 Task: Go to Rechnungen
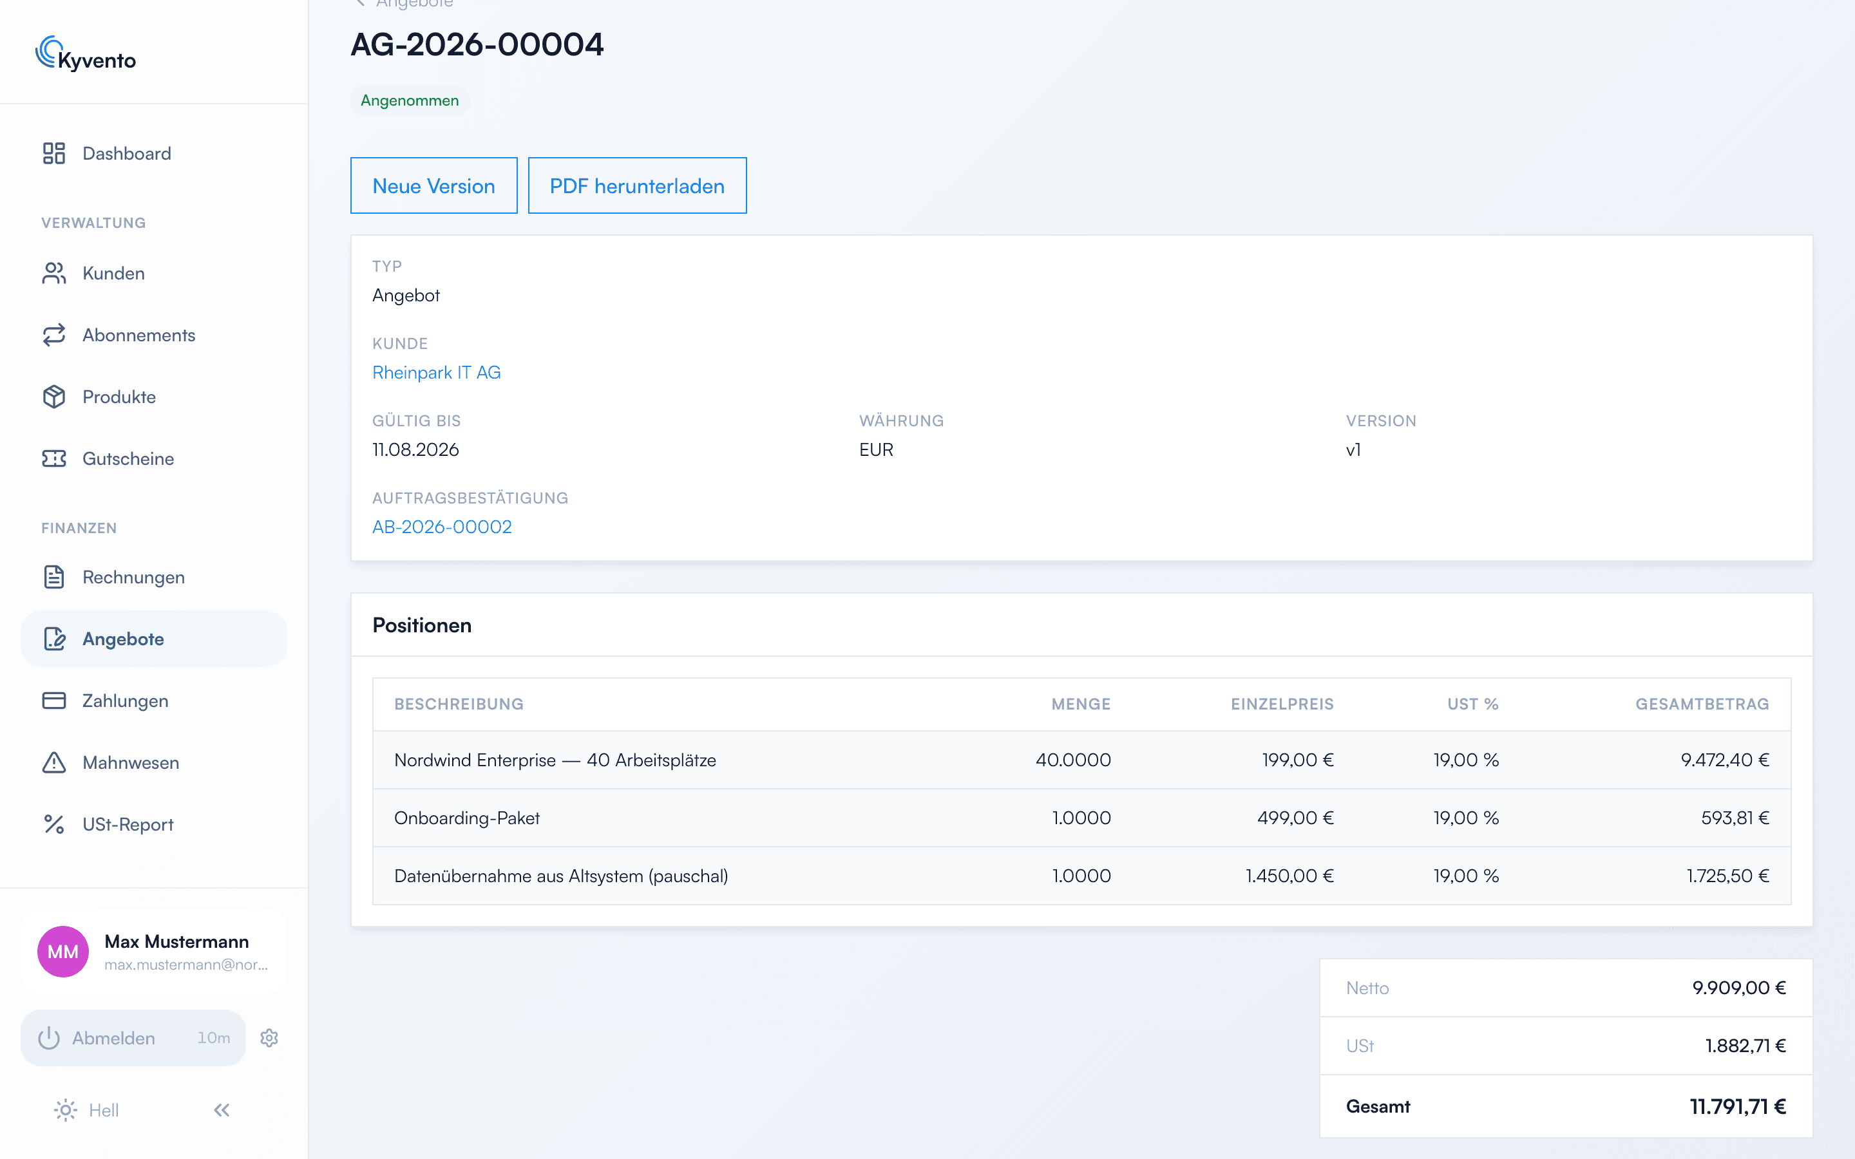point(153,577)
